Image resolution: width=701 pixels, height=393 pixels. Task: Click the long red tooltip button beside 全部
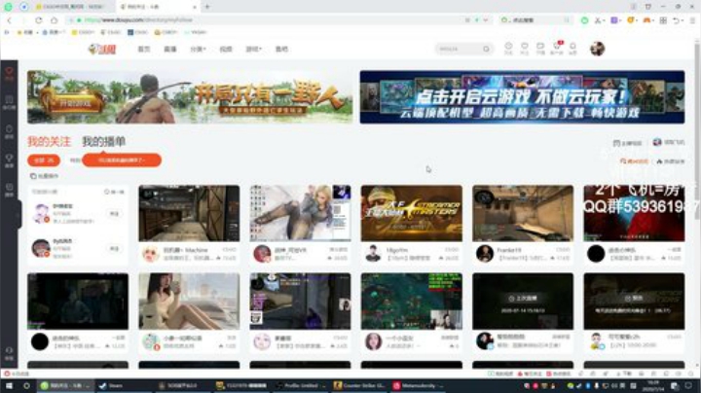pos(122,160)
